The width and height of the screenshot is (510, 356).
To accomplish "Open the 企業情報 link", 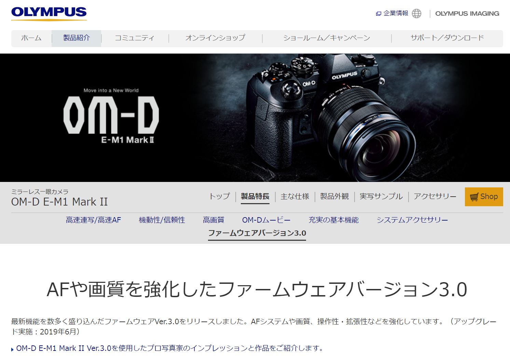I will point(396,13).
